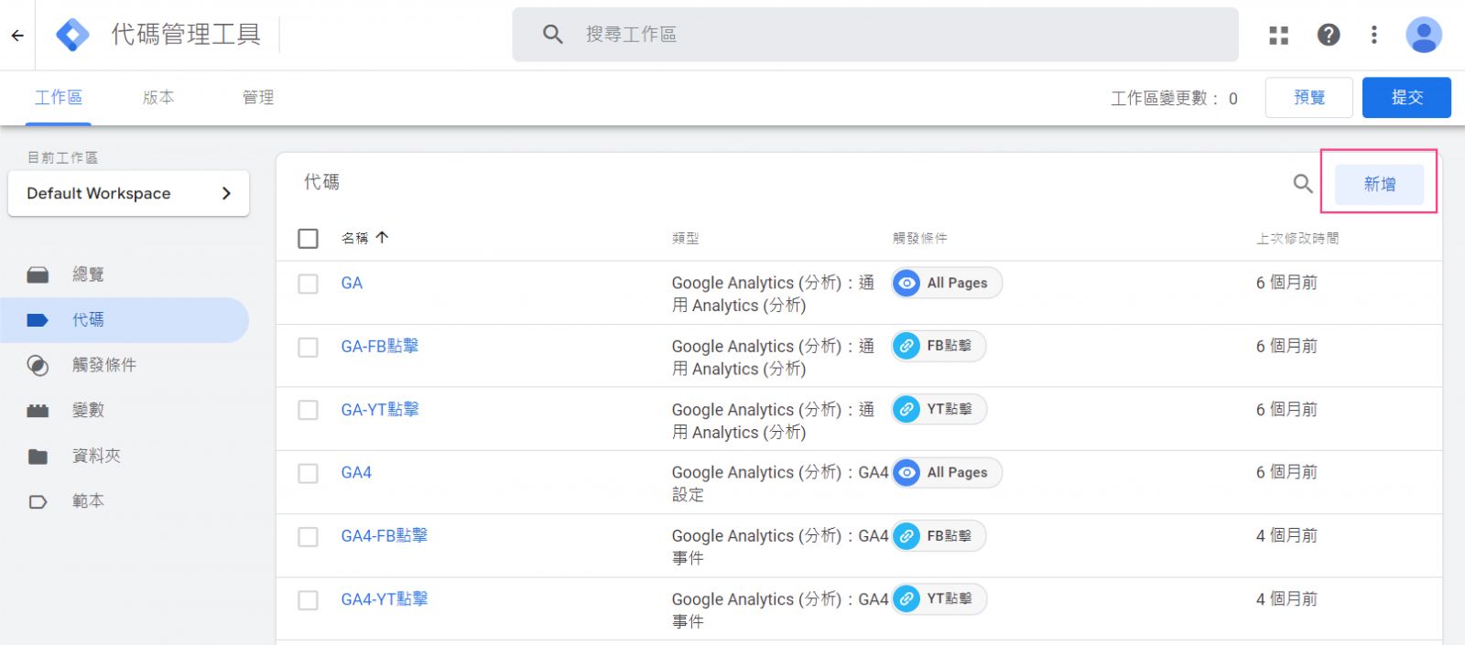The width and height of the screenshot is (1465, 645).
Task: Switch to the 管理 tab
Action: [257, 97]
